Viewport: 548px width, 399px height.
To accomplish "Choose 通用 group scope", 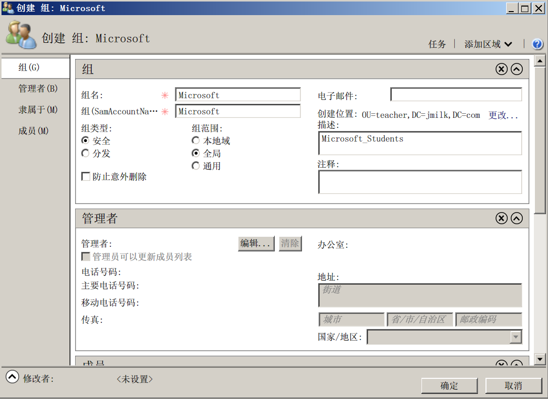I will point(196,166).
